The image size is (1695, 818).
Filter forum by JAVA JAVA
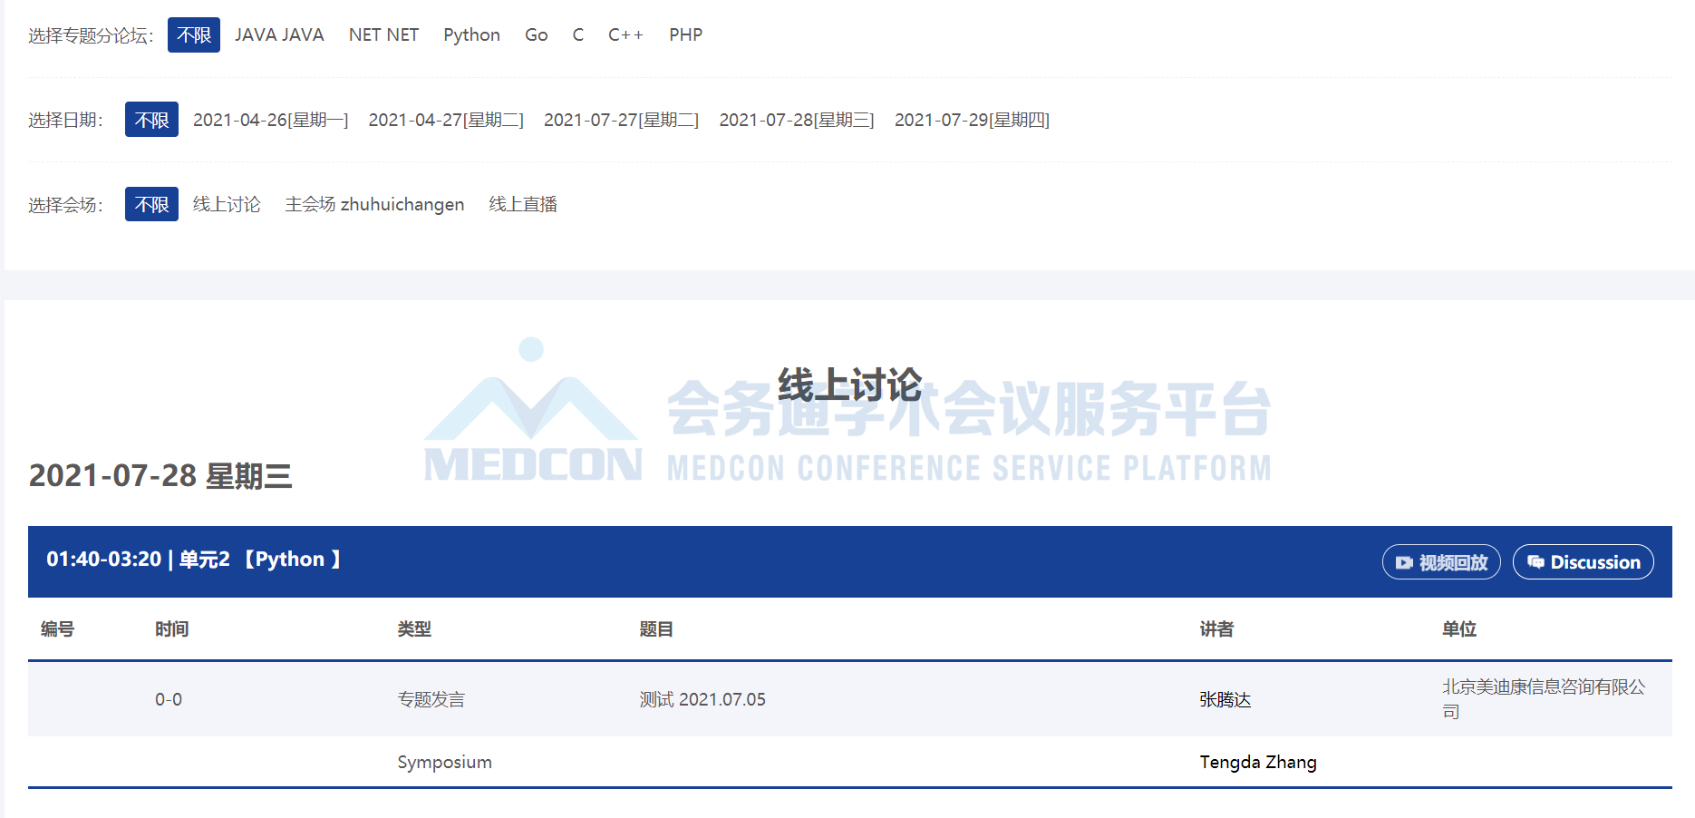[x=279, y=35]
